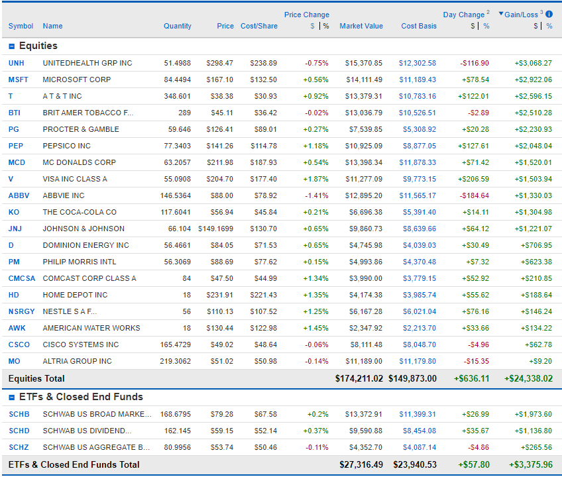Show Gain/Loss in dollars

point(535,26)
